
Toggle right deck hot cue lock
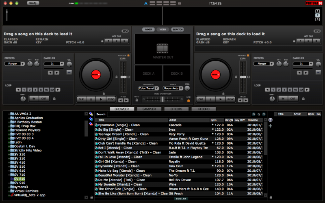(x=294, y=41)
